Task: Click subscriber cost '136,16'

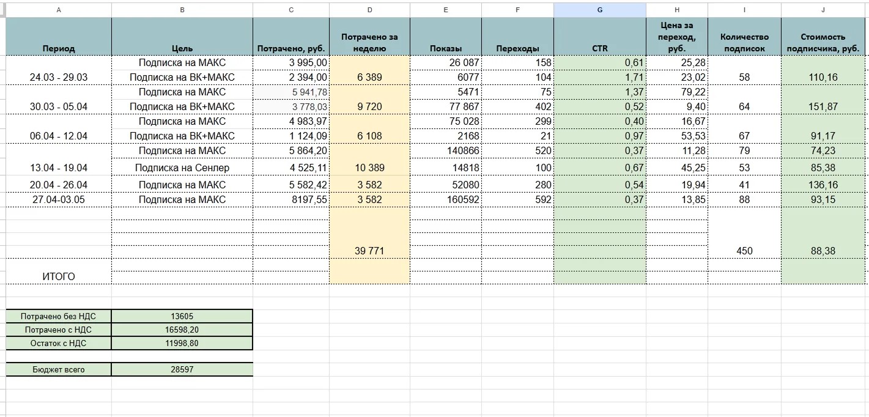Action: (823, 185)
